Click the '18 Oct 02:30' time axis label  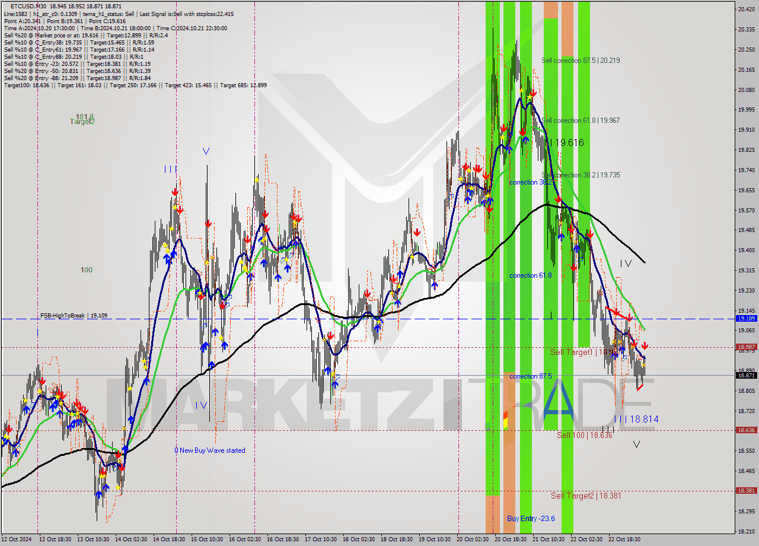pos(360,539)
